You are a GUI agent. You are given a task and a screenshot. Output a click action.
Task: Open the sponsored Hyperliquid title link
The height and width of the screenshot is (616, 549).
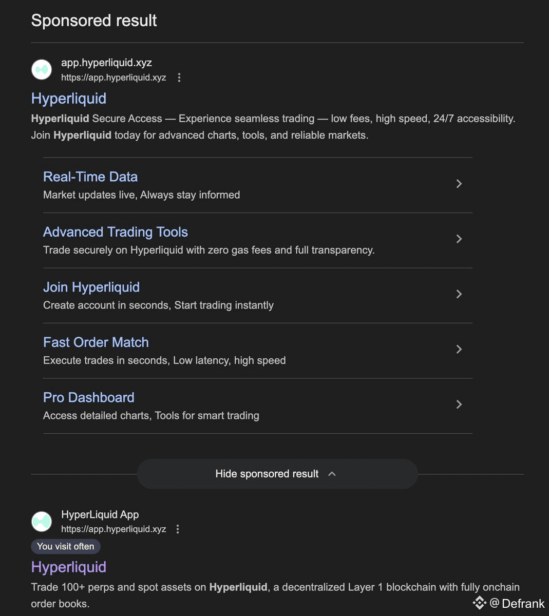[x=69, y=99]
